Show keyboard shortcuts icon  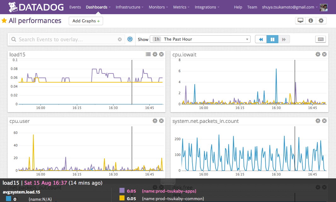(x=321, y=39)
